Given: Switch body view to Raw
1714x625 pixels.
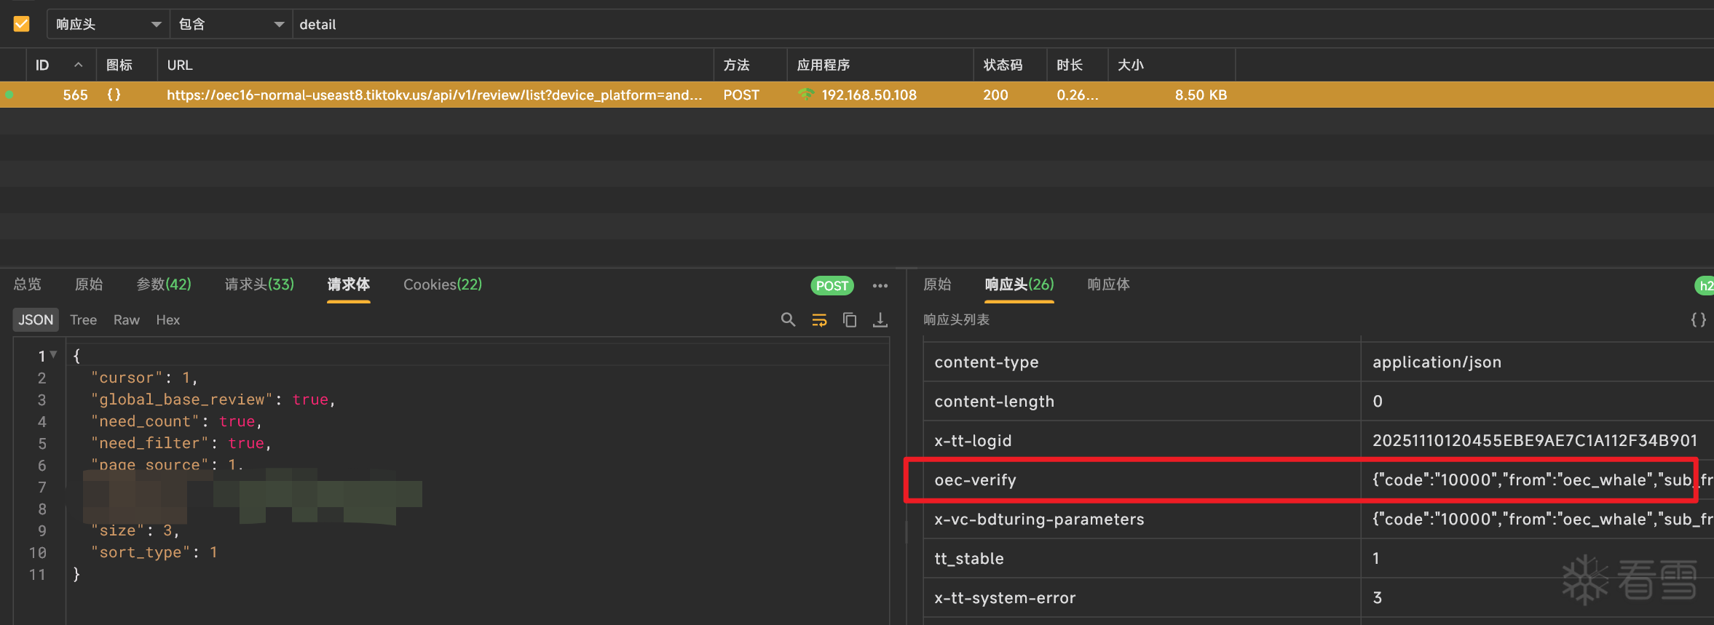Looking at the screenshot, I should click(126, 319).
